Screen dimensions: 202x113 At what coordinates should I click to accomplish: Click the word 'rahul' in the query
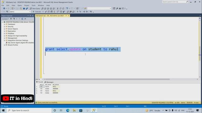click(x=114, y=49)
